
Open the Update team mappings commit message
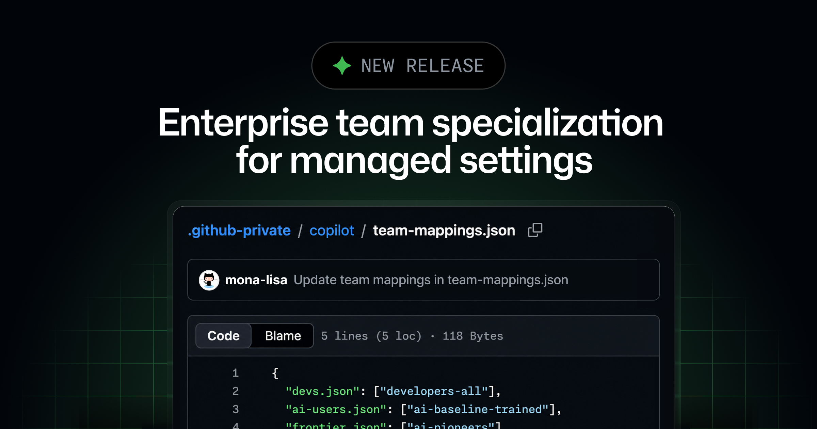point(431,280)
